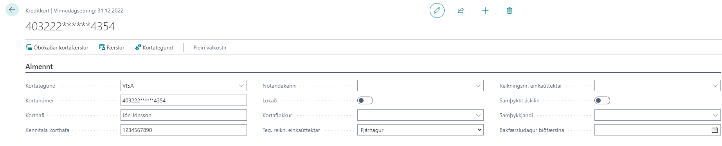722x146 pixels.
Task: Delete the card via trash icon
Action: [510, 11]
